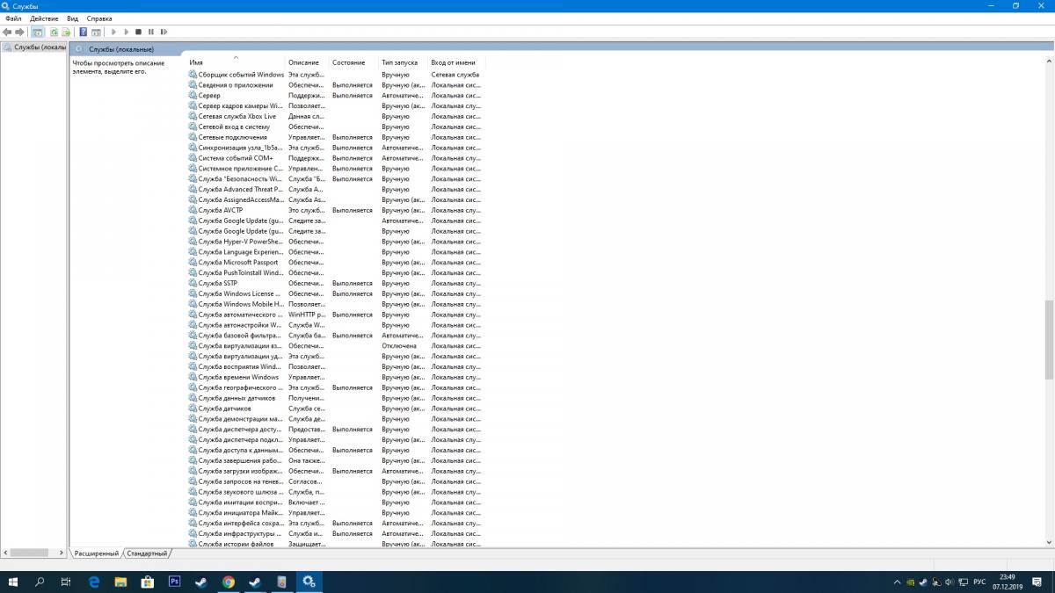
Task: Switch to the Расширенный tab
Action: tap(96, 553)
